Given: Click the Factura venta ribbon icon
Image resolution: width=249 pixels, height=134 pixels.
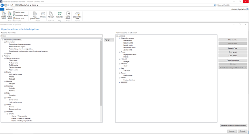Looking at the screenshot, I should point(9,15).
